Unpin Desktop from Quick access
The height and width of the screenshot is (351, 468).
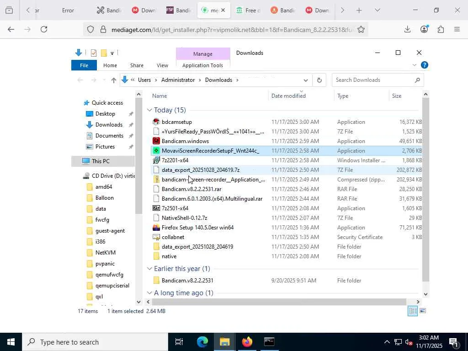pyautogui.click(x=131, y=114)
